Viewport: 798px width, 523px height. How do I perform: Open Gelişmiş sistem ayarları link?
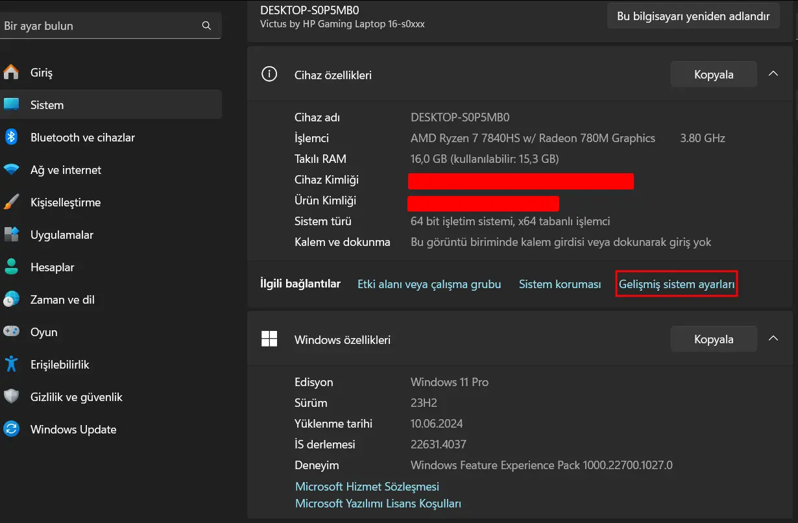pos(677,284)
